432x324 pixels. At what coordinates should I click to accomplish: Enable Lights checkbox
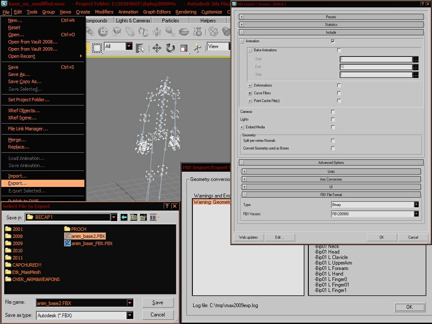333,119
